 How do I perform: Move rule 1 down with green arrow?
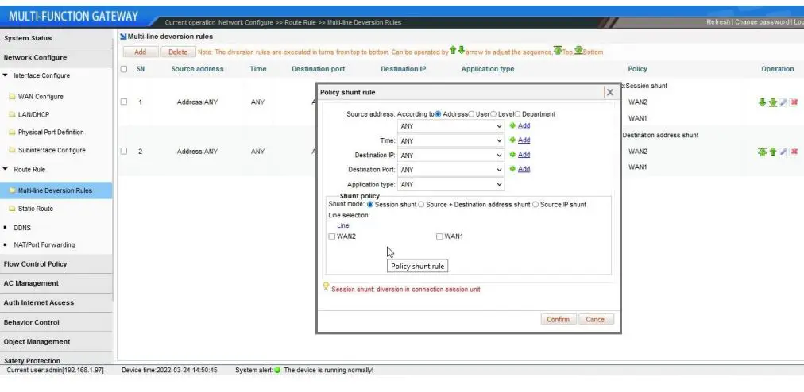point(762,102)
